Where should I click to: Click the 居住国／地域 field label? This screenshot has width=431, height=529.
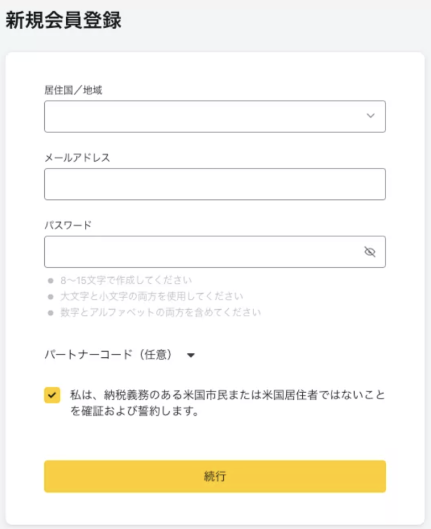coord(73,90)
